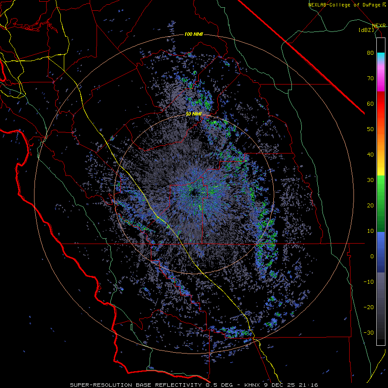The width and height of the screenshot is (388, 388).
Task: Click the 10 value on dBZ scale
Action: (x=370, y=231)
